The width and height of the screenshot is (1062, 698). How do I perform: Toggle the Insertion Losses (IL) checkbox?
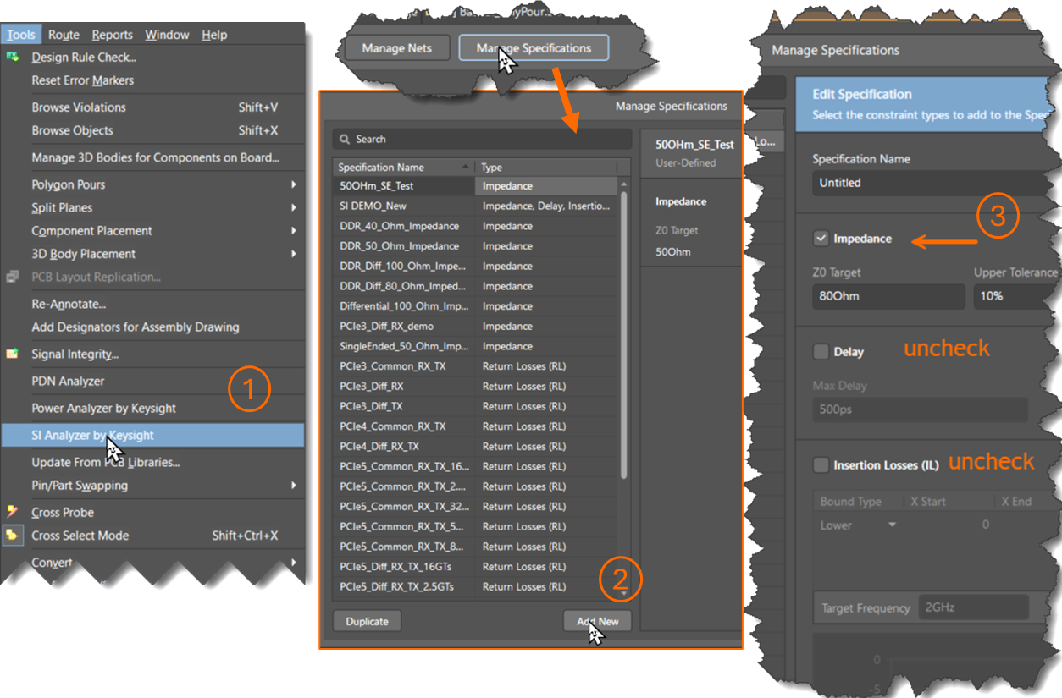[821, 464]
